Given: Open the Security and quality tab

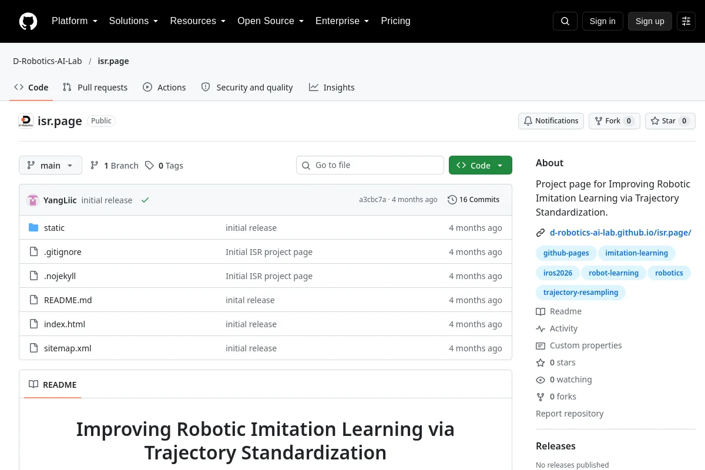Looking at the screenshot, I should 247,88.
